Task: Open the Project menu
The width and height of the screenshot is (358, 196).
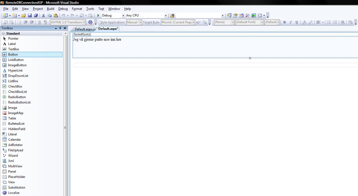Action: [x=38, y=9]
